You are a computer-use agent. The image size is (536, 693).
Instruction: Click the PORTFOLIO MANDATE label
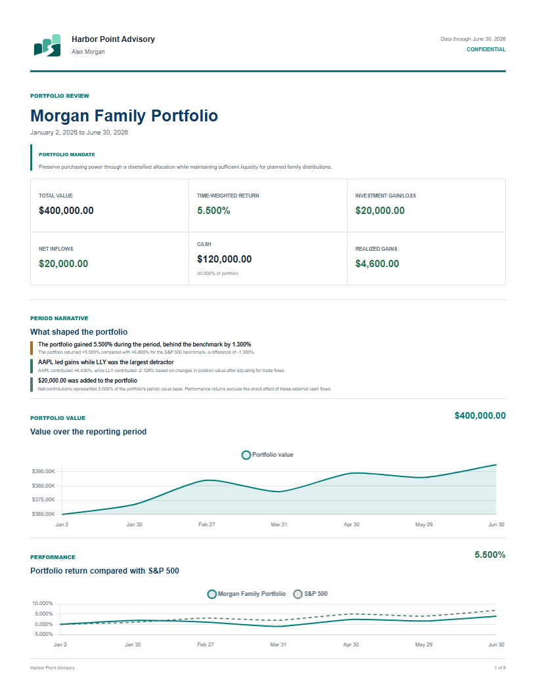click(67, 155)
